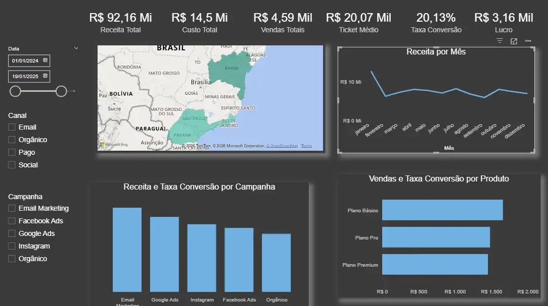548x306 pixels.
Task: Open the OpenStreetMap link on the map
Action: 283,146
